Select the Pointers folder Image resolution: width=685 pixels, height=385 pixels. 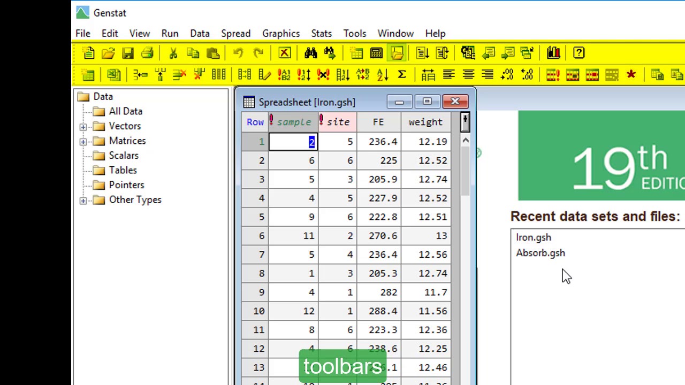coord(126,185)
